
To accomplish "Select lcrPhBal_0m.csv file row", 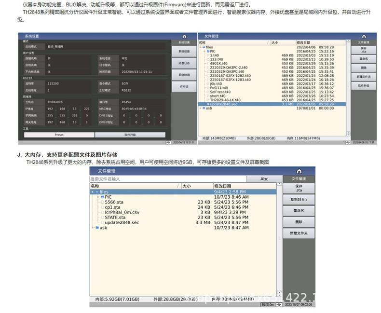I will [x=183, y=212].
